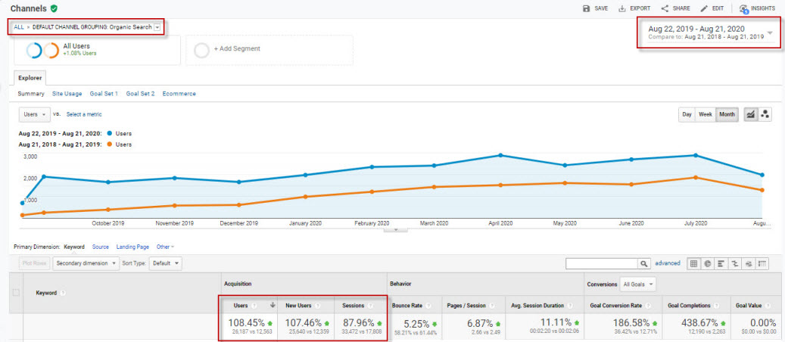Set chart granularity to Day

click(687, 115)
